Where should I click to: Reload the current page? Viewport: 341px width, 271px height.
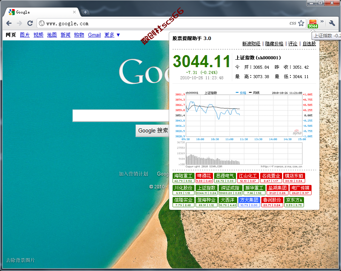pyautogui.click(x=30, y=23)
